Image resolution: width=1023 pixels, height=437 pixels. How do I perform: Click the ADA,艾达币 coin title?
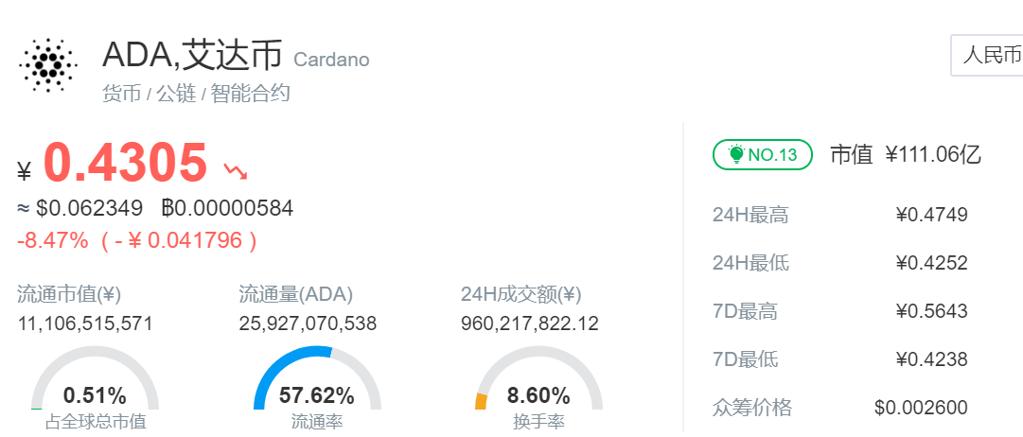coord(192,55)
